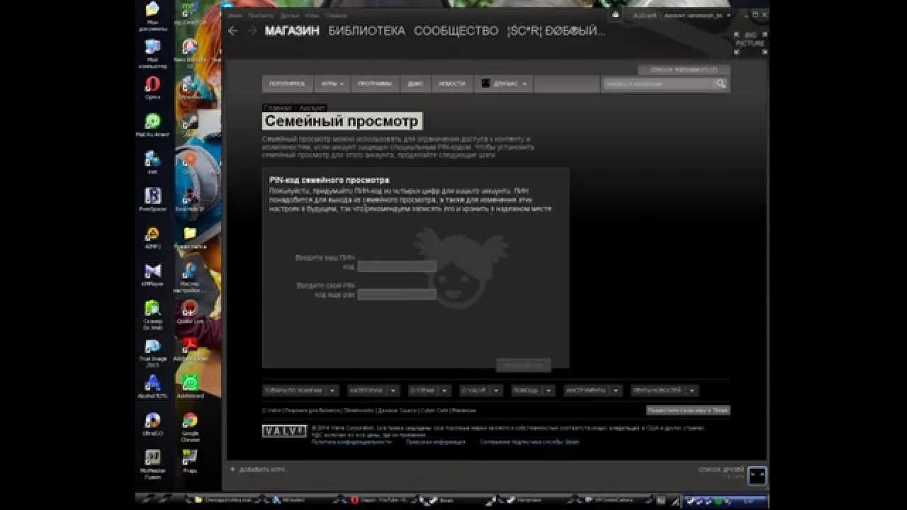Open the Список желаемого button

point(684,70)
